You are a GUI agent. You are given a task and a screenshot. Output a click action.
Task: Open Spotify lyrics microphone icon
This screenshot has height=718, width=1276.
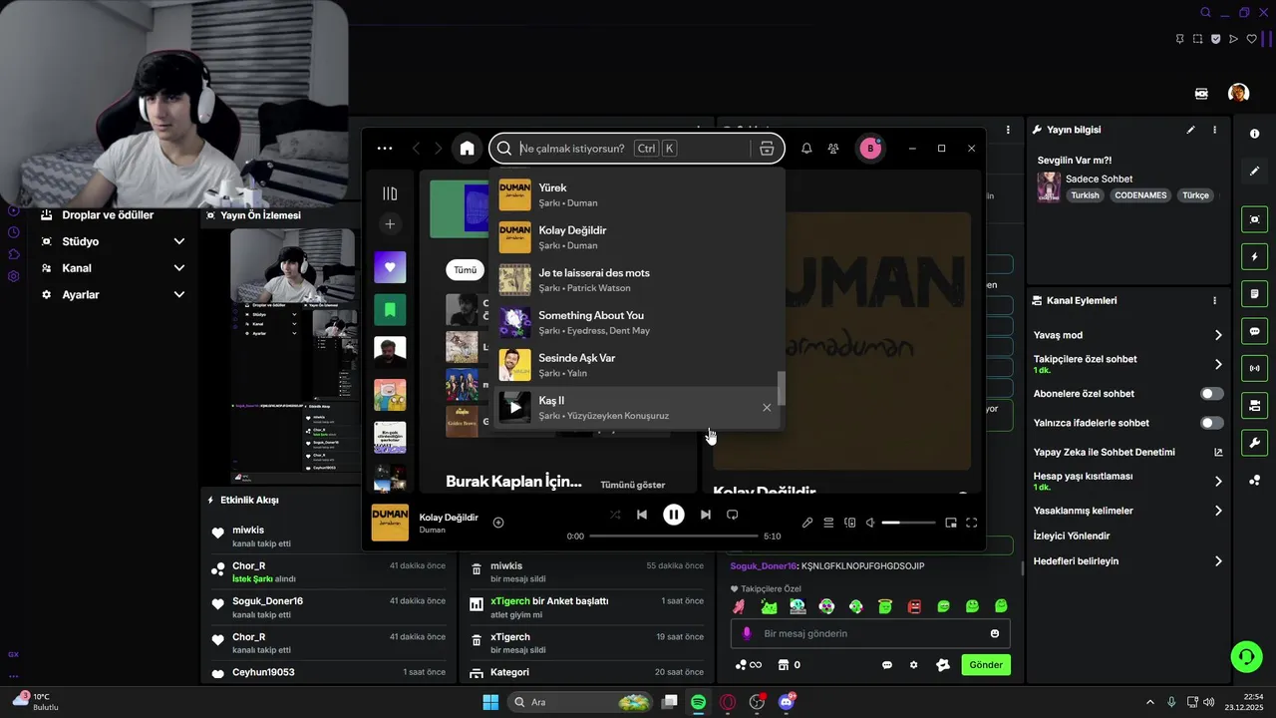tap(807, 523)
